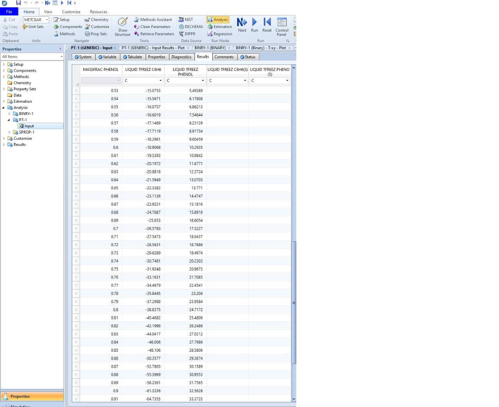Select the row with mass fraction 0.75
Image resolution: width=499 pixels, height=407 pixels.
pos(76,269)
